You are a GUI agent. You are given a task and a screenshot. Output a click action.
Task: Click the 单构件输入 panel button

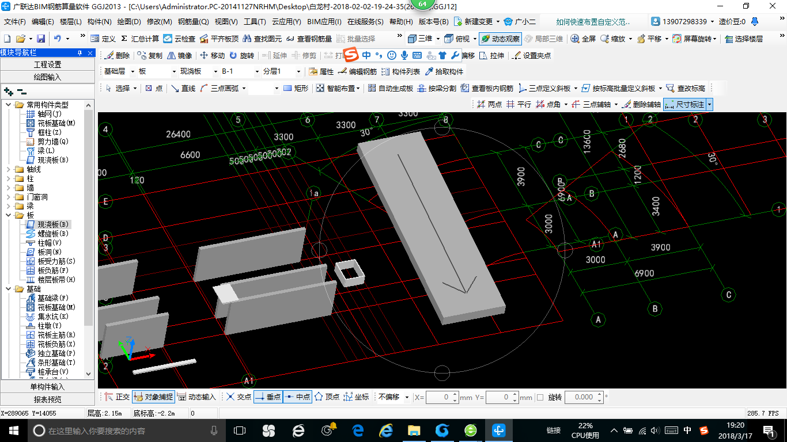[48, 387]
